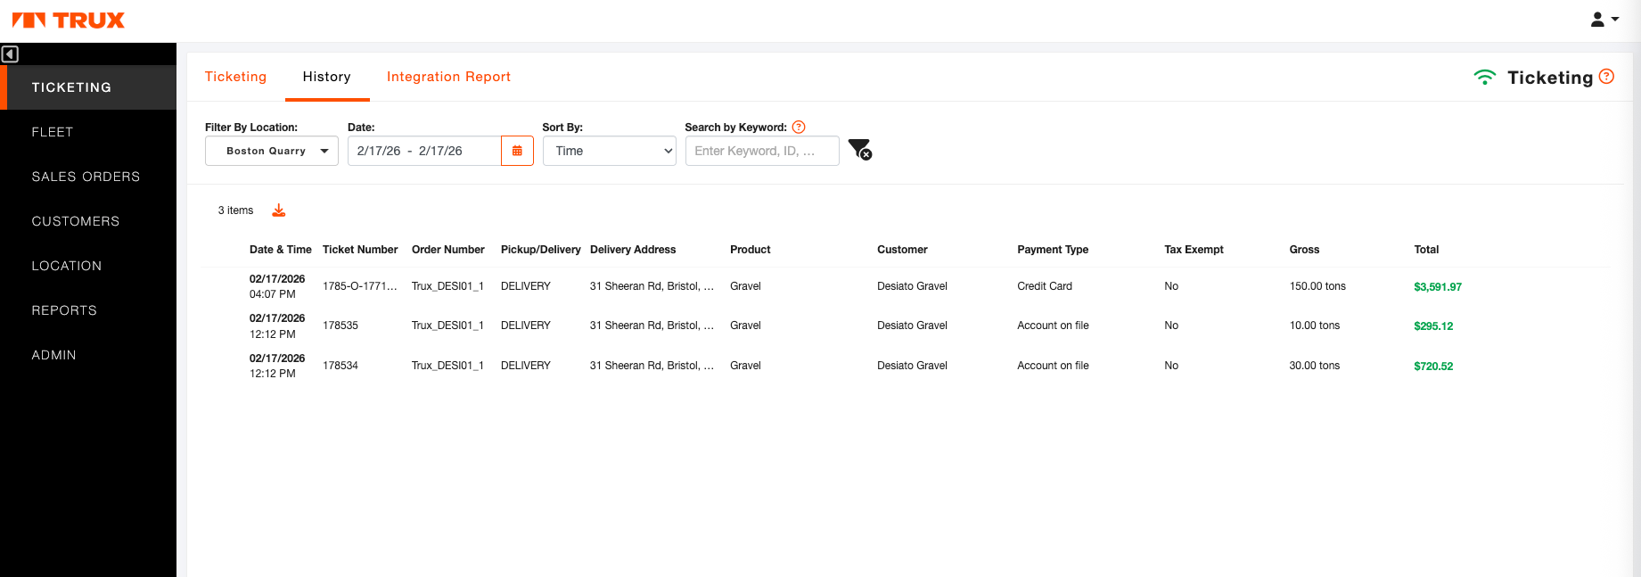This screenshot has width=1641, height=577.
Task: Open the Sort By Time dropdown
Action: tap(609, 151)
